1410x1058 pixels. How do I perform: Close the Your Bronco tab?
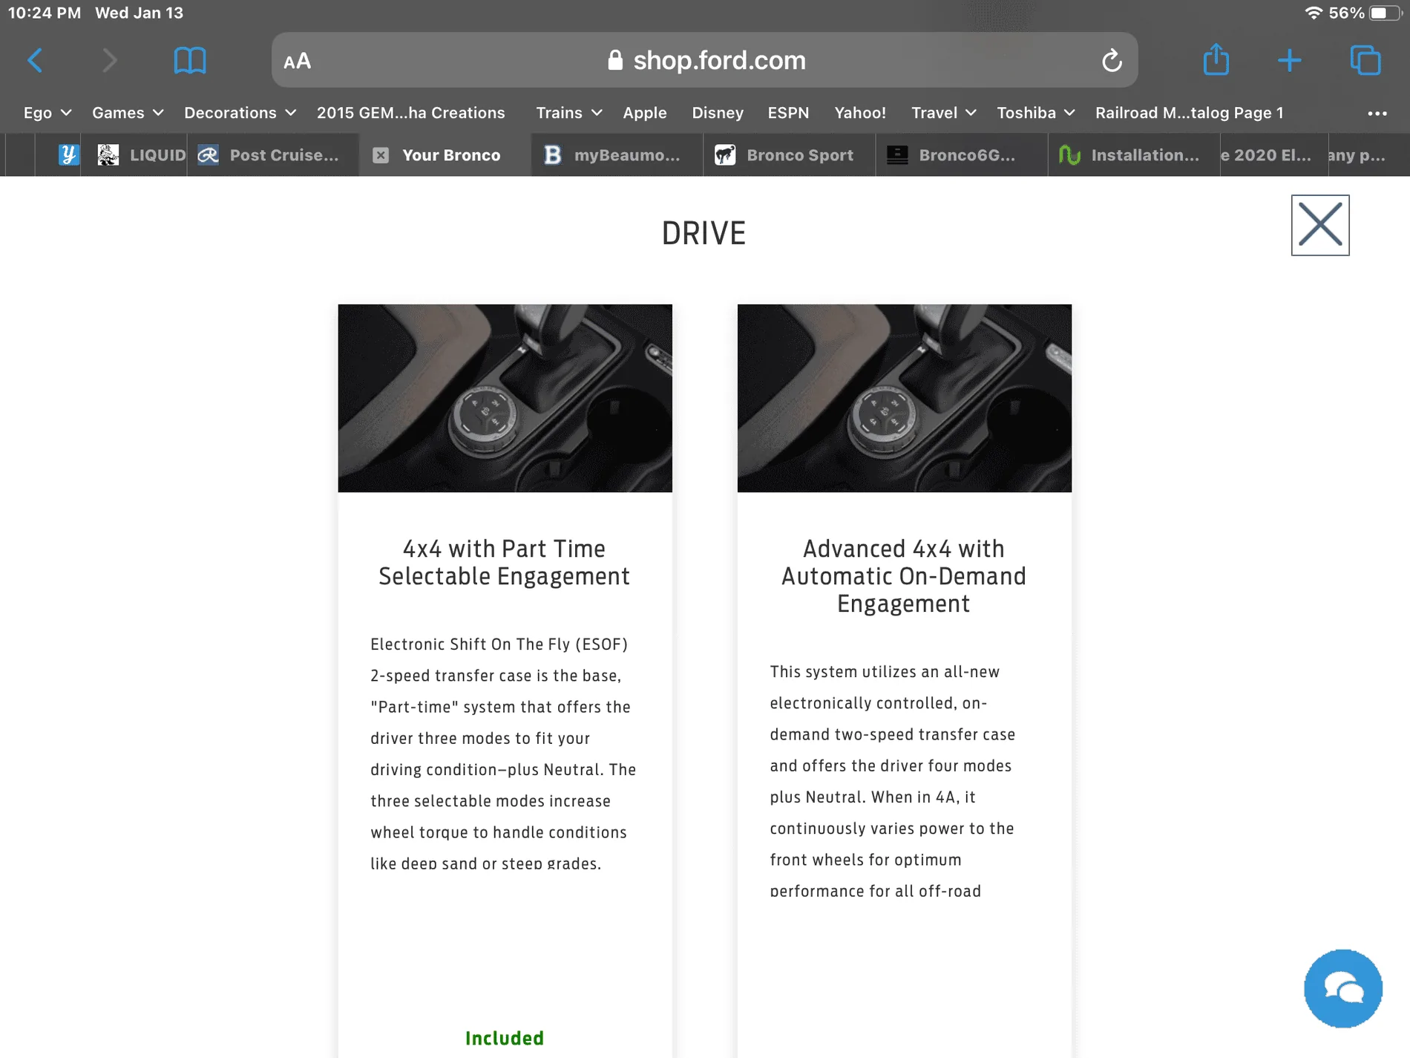point(381,155)
